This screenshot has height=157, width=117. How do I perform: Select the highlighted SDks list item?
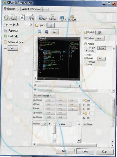tap(64, 125)
